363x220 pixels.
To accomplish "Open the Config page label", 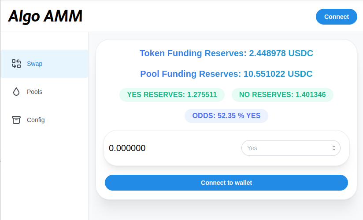I will pyautogui.click(x=36, y=120).
